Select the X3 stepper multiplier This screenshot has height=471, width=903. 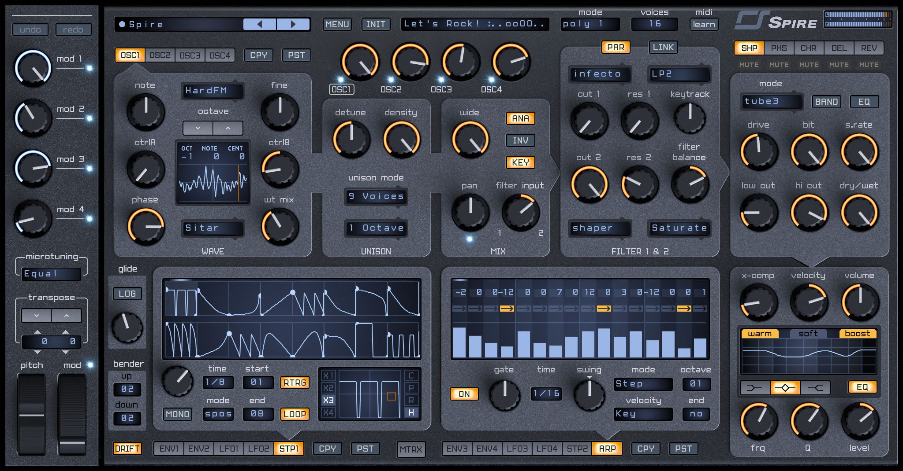(328, 400)
